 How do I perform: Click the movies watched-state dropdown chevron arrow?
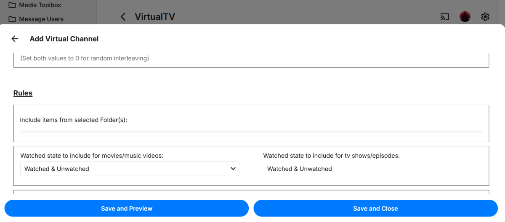[233, 169]
